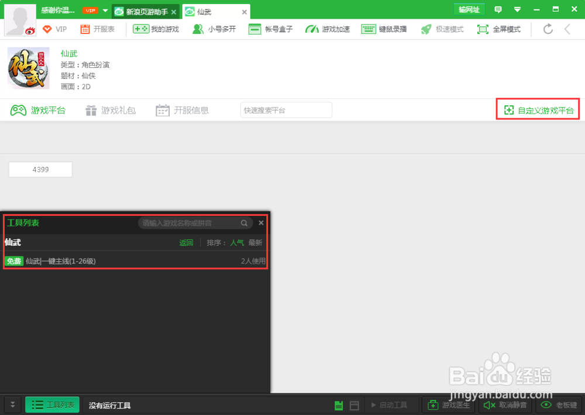Select the 开服信息 tab
Viewport: 585px width, 415px height.
182,111
